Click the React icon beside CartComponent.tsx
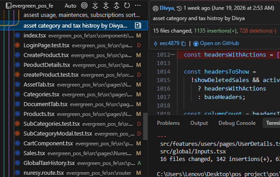This screenshot has width=280, height=177. click(17, 144)
